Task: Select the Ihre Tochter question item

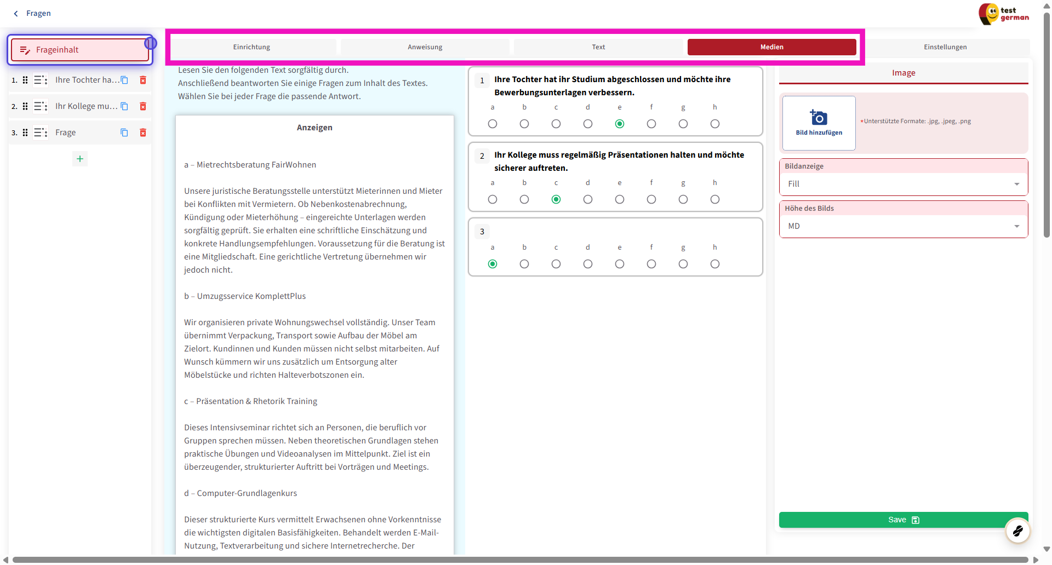Action: (x=87, y=80)
